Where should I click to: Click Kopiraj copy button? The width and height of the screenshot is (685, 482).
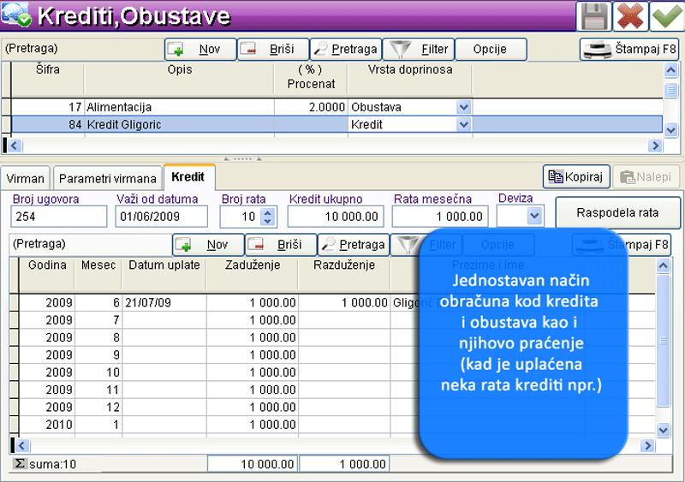(x=576, y=177)
